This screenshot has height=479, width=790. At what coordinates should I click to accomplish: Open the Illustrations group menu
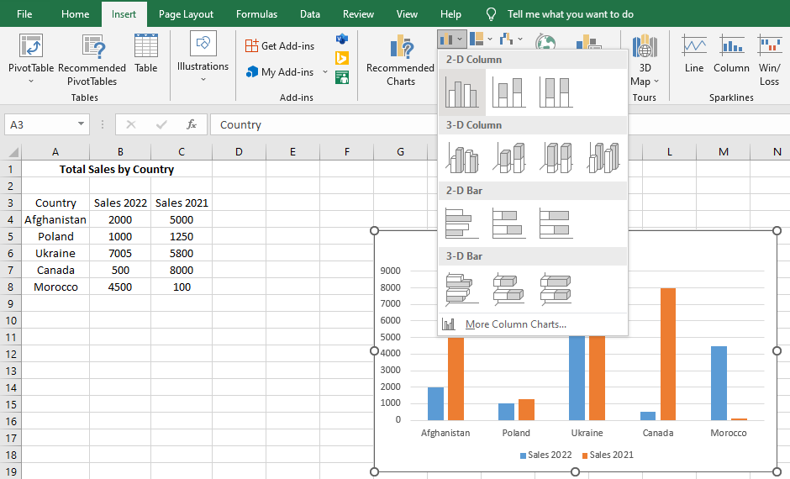(203, 56)
